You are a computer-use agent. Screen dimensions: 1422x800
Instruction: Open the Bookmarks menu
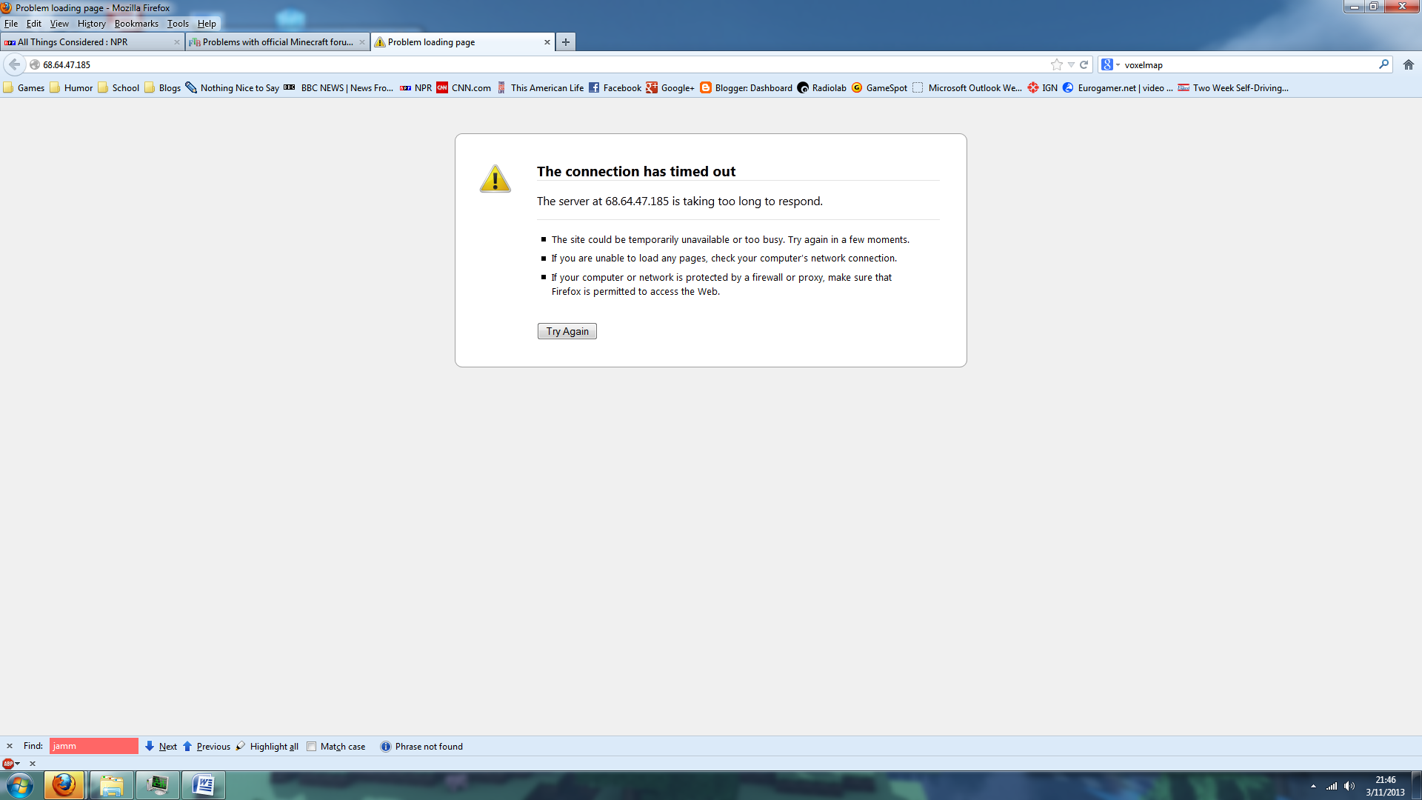click(136, 24)
